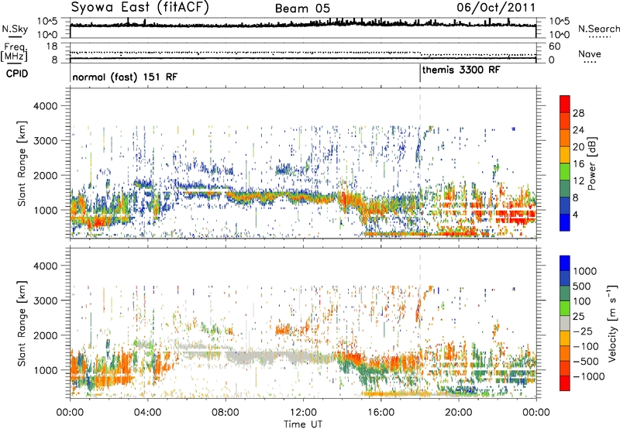Click the left '10^5' noise axis tick
620x429 pixels.
(47, 21)
